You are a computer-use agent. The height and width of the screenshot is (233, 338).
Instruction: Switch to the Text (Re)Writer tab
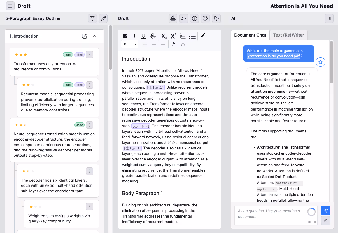pyautogui.click(x=289, y=35)
